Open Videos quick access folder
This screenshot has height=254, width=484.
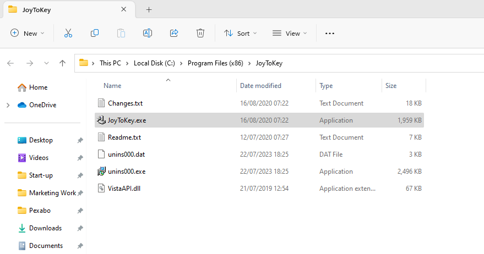pos(33,158)
